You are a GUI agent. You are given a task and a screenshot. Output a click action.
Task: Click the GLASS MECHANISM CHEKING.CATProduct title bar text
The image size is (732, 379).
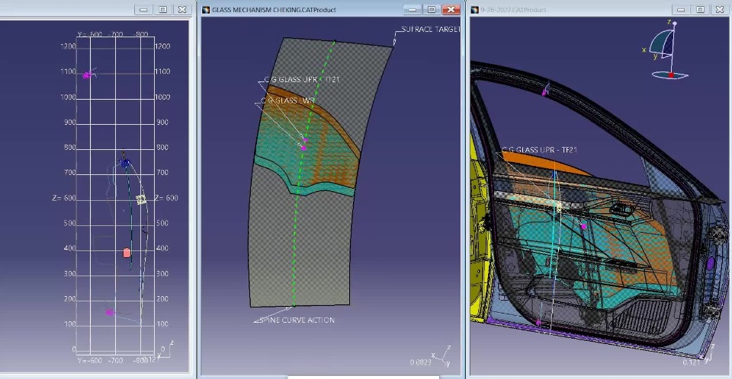274,10
